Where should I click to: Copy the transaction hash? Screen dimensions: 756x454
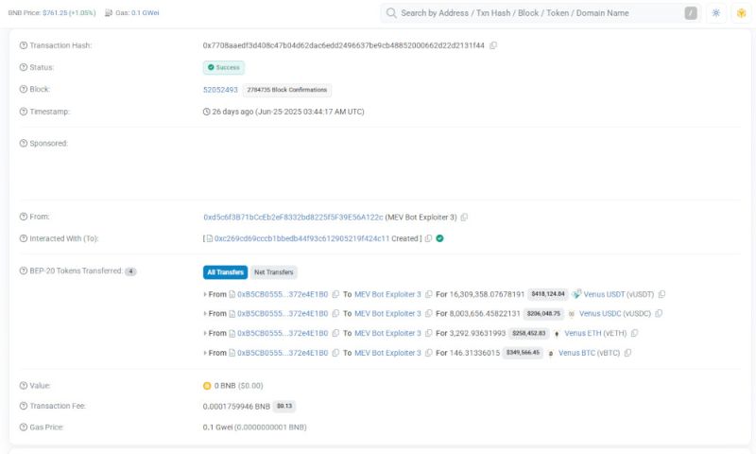[492, 45]
